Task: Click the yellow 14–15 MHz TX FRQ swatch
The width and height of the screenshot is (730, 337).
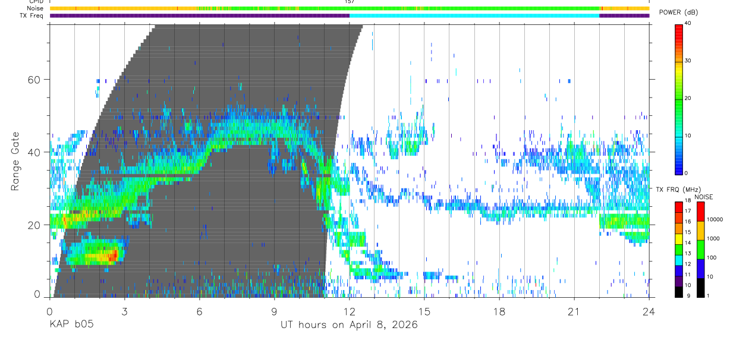Action: coord(679,238)
